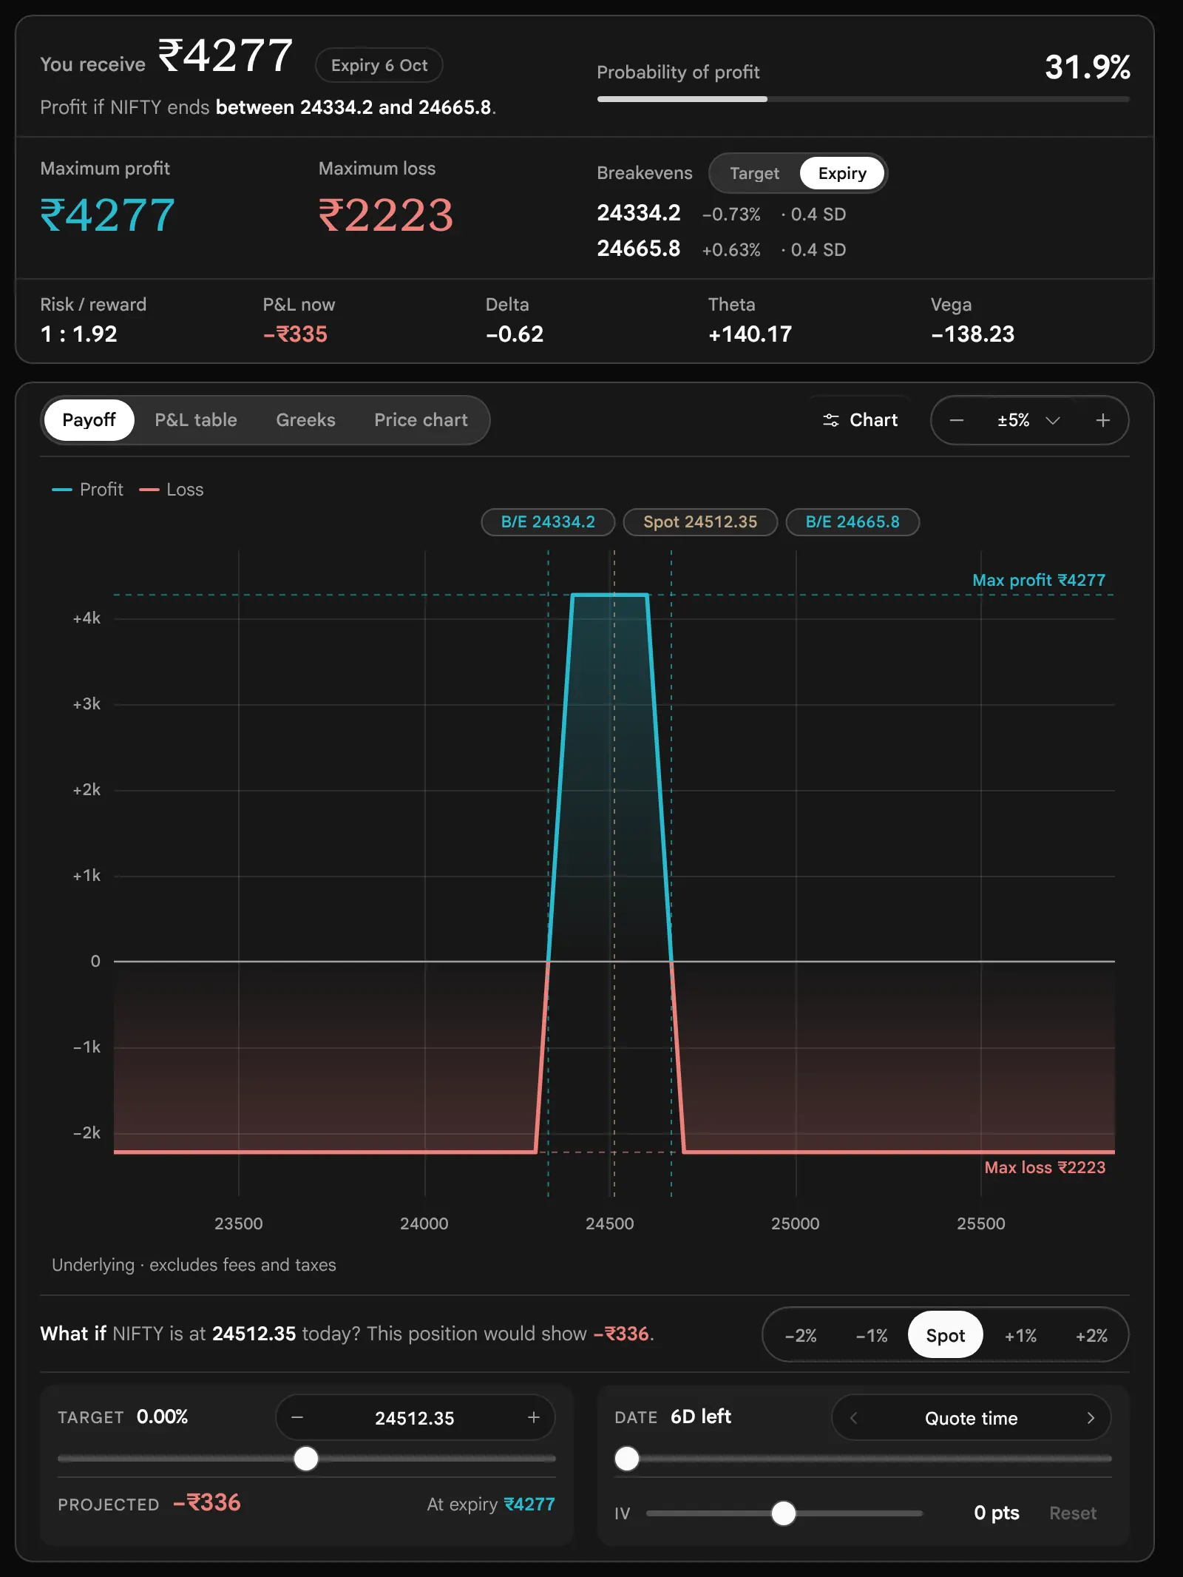Go to previous date with left chevron
This screenshot has width=1183, height=1577.
point(854,1417)
